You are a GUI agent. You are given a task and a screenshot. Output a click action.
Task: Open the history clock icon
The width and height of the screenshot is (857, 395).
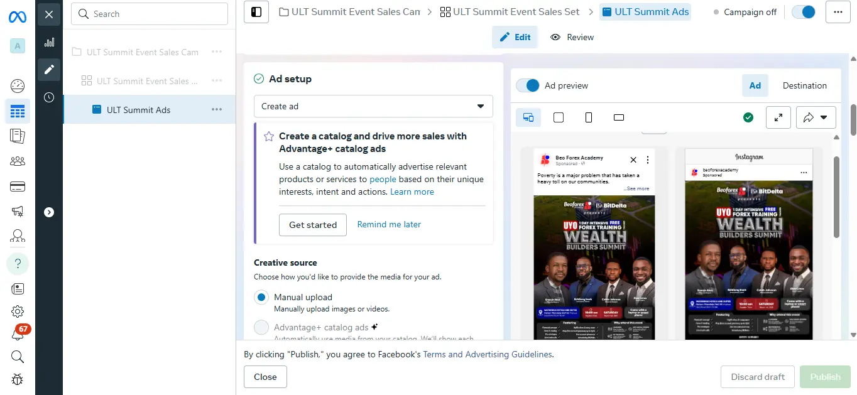49,97
